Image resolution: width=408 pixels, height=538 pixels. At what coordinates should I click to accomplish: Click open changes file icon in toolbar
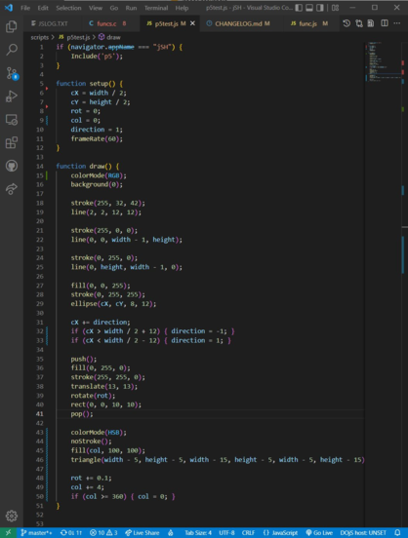point(371,23)
